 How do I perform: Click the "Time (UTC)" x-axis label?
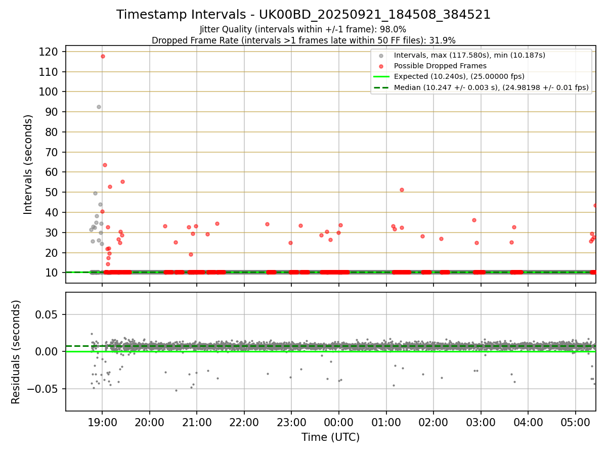[x=330, y=437]
